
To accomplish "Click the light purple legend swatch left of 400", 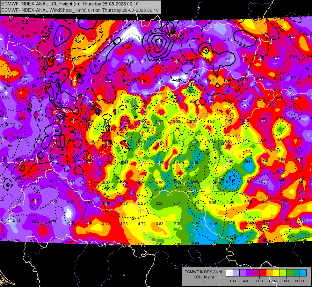I will click(x=243, y=273).
